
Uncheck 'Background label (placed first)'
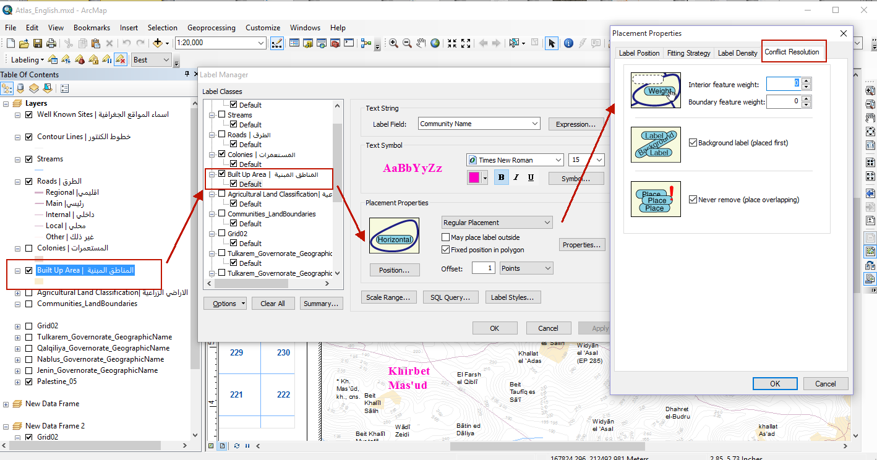pos(693,143)
